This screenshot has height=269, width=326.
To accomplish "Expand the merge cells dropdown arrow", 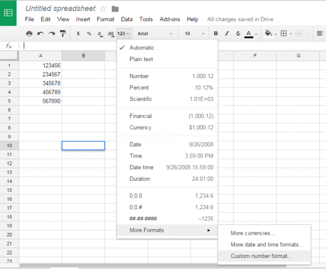I will point(307,34).
